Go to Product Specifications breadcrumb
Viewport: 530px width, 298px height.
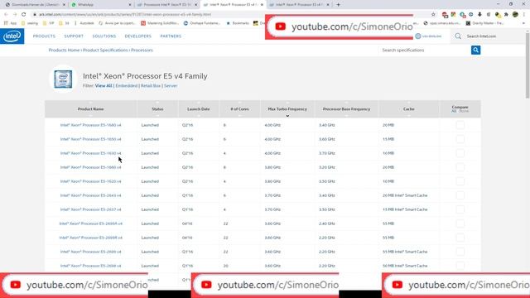[x=105, y=50]
